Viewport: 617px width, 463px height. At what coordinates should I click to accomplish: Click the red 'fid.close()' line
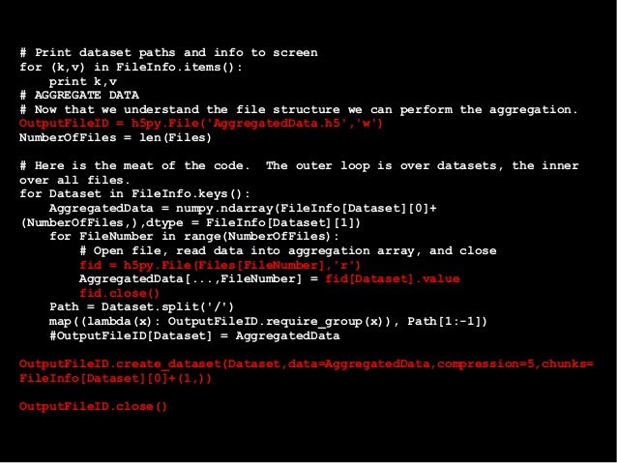[120, 294]
